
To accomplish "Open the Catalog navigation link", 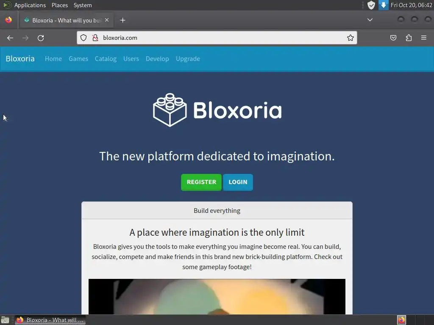I will [x=106, y=59].
